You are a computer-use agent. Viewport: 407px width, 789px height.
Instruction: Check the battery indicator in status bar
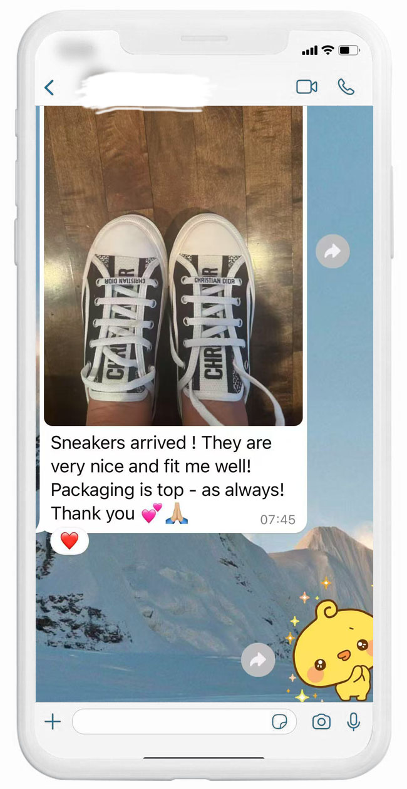349,49
